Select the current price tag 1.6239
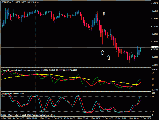The width and height of the screenshot is (159, 120). click(x=155, y=47)
